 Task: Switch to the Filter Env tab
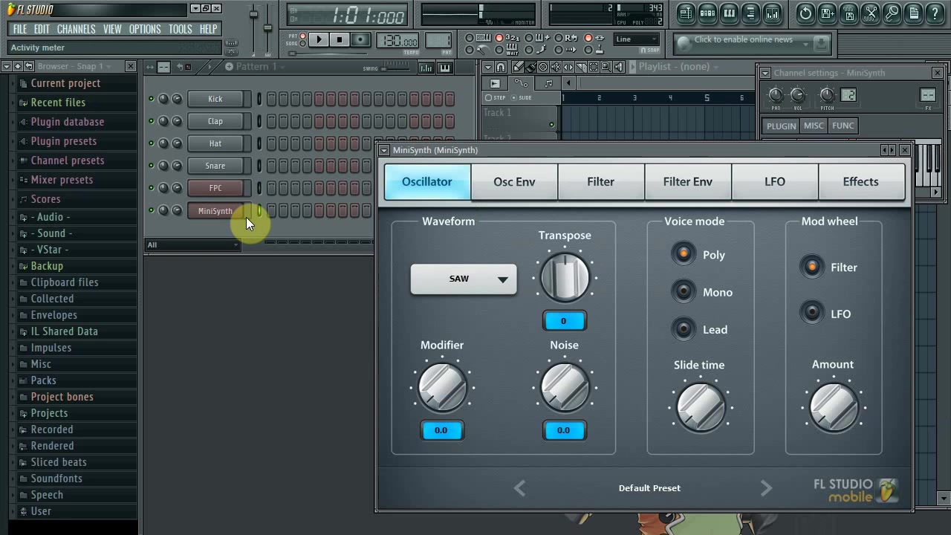pyautogui.click(x=687, y=181)
